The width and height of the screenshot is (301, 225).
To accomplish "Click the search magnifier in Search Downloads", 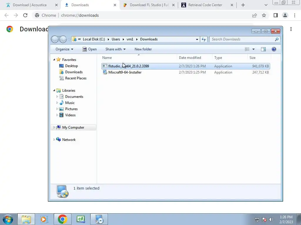I will click(x=277, y=39).
